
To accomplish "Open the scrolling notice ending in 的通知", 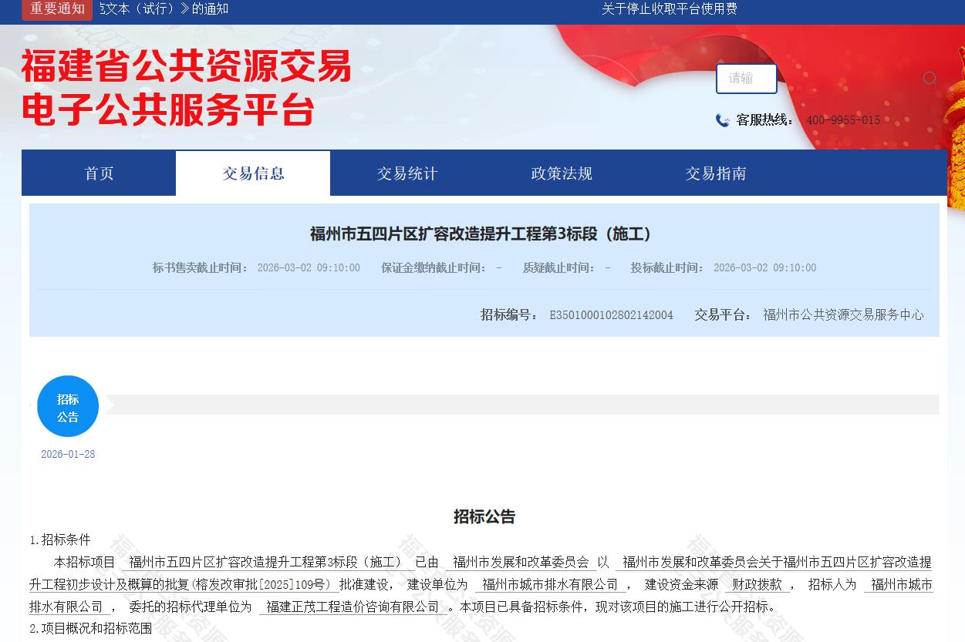I will [x=164, y=9].
